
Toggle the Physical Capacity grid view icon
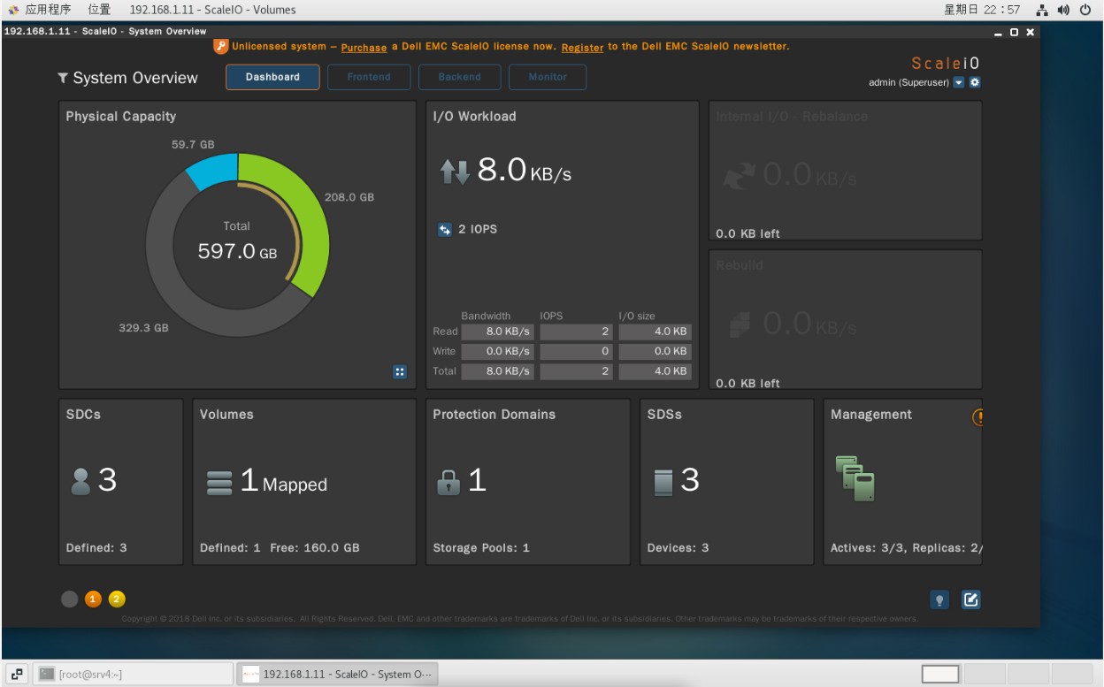point(400,372)
